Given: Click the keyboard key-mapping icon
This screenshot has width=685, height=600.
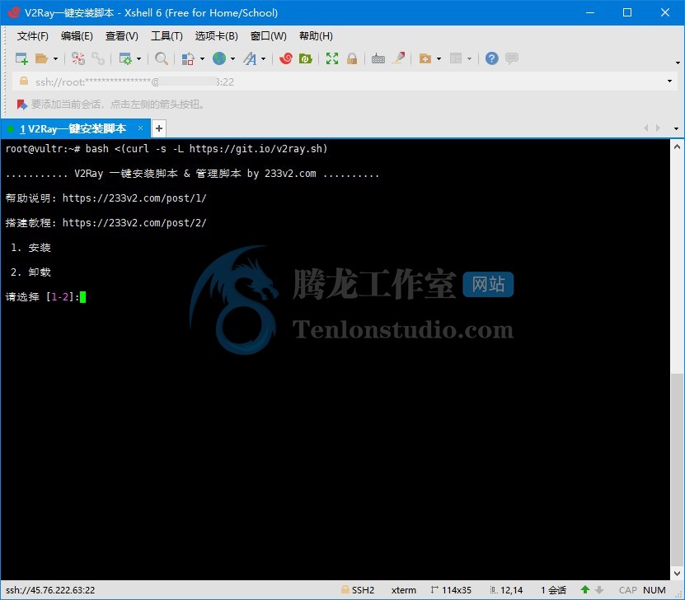Looking at the screenshot, I should 378,58.
